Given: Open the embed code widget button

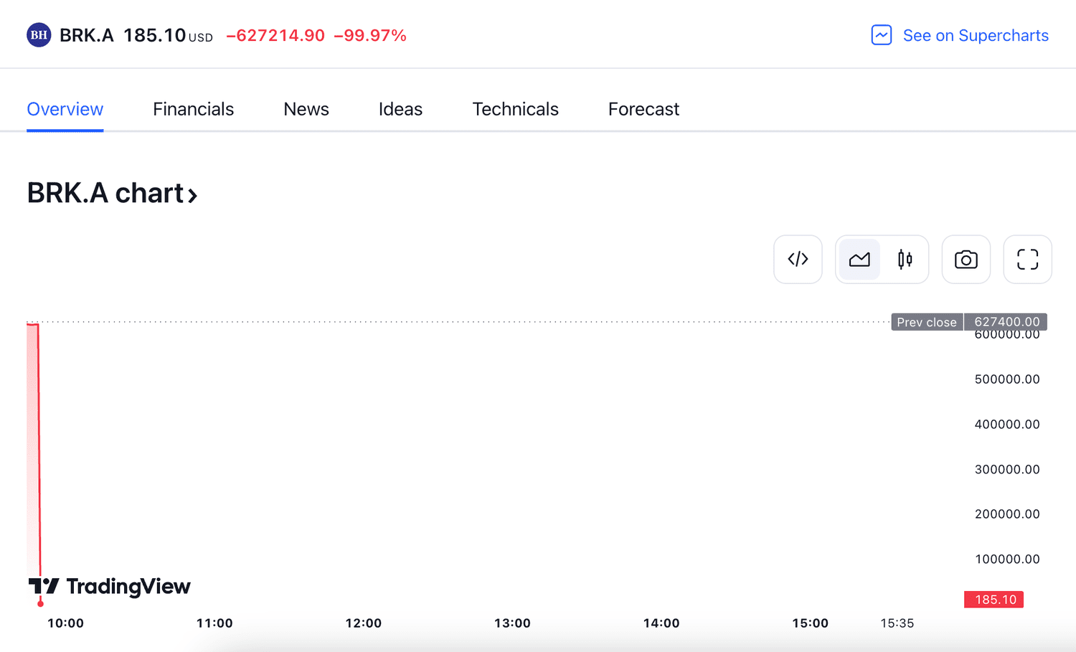Looking at the screenshot, I should pos(798,260).
